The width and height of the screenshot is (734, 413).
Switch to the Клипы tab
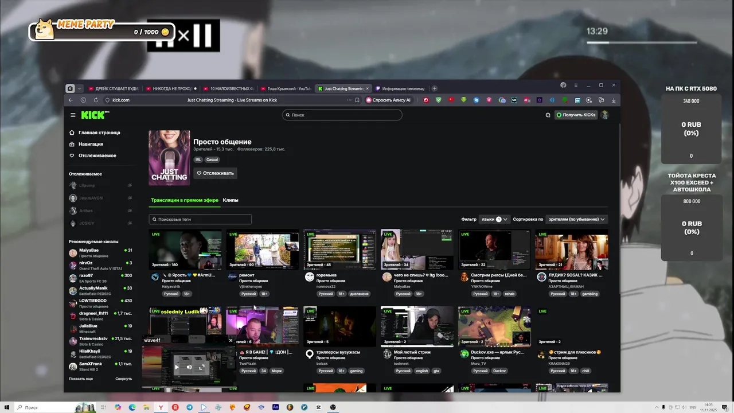(x=231, y=200)
